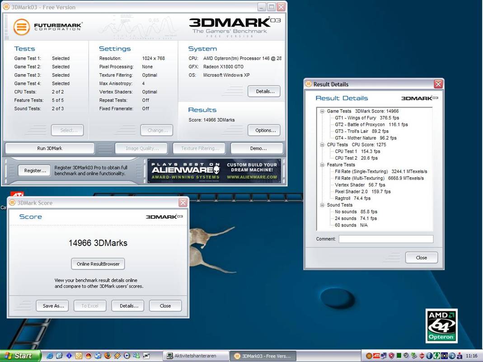Click Image Quality button
Screen dimensions: 483x362
(x=141, y=148)
